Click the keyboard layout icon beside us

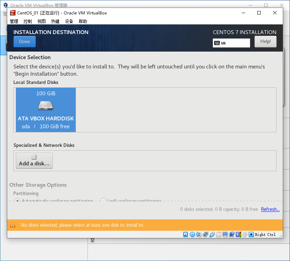click(x=217, y=43)
